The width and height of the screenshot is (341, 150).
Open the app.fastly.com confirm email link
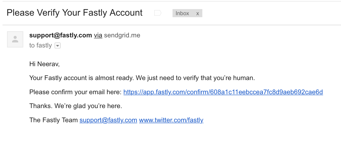click(223, 92)
